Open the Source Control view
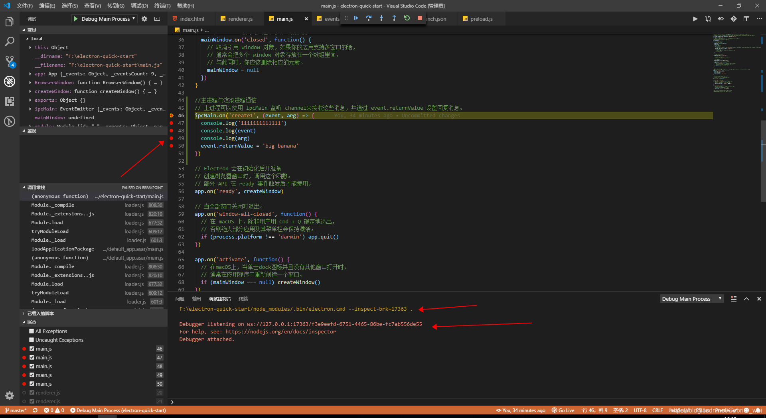Image resolution: width=766 pixels, height=418 pixels. click(x=10, y=61)
